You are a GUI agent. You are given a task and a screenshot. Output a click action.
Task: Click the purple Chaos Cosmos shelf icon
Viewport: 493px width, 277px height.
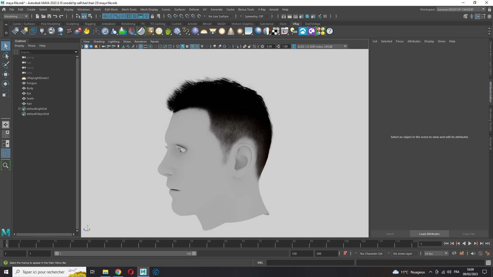click(312, 31)
